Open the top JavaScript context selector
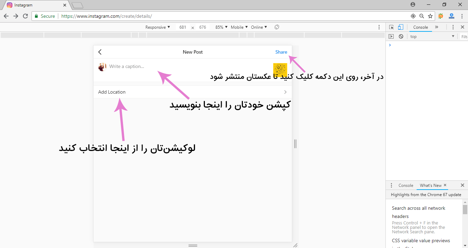 (432, 37)
